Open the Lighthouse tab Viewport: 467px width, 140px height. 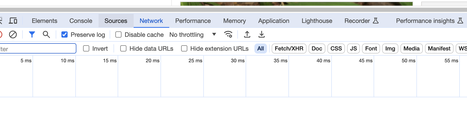[317, 21]
